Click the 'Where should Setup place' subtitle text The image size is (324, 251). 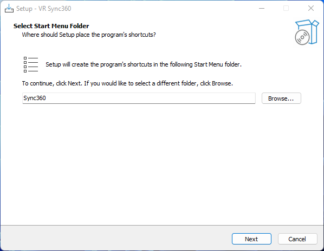[x=89, y=35]
